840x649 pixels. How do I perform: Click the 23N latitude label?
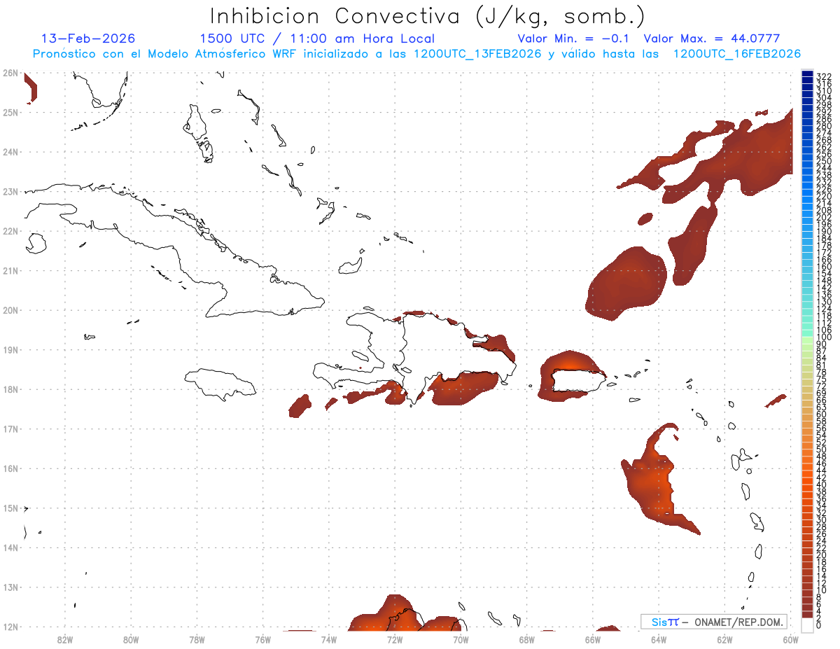point(10,191)
